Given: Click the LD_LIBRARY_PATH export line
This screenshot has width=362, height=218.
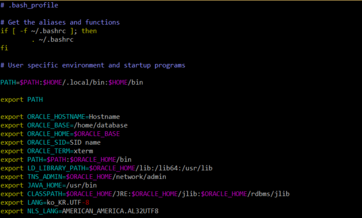Looking at the screenshot, I should pos(107,168).
